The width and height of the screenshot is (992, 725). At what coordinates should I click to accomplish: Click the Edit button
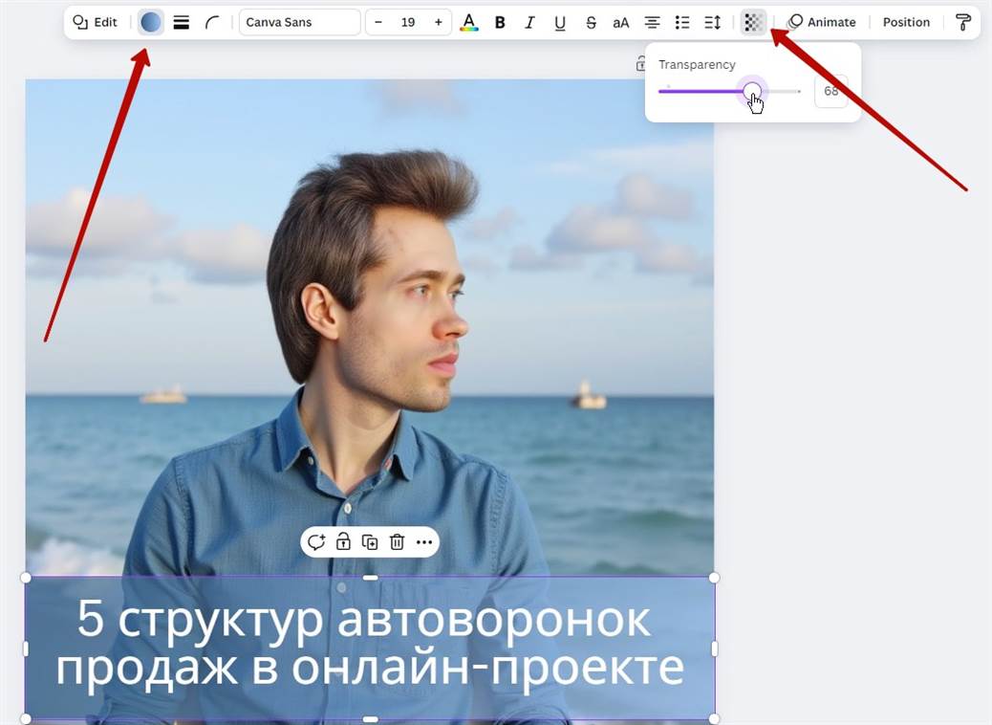click(x=96, y=22)
